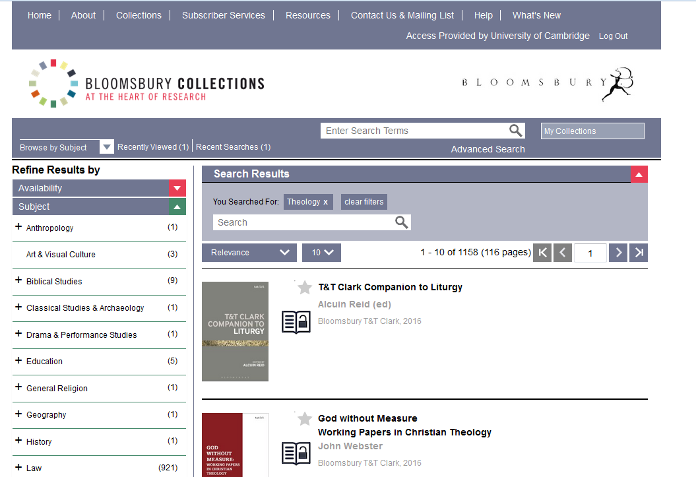Expand the Education subject
The width and height of the screenshot is (696, 477).
18,360
